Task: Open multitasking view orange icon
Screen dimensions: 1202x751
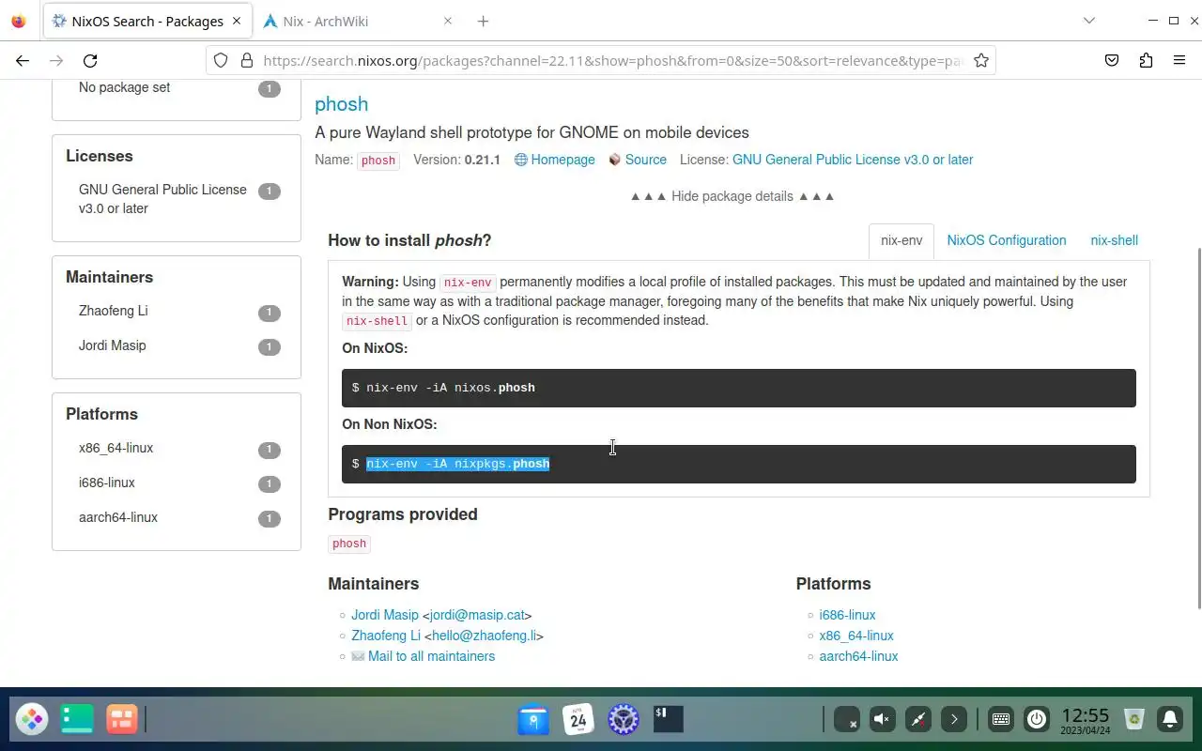Action: click(122, 719)
